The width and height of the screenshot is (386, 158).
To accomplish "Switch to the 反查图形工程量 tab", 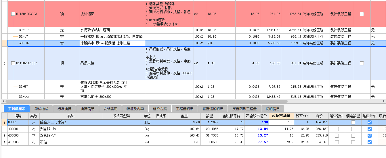I will (x=244, y=109).
